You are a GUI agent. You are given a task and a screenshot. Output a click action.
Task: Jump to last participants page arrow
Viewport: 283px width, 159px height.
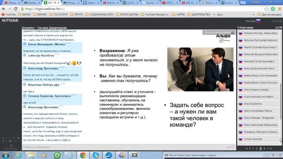pyautogui.click(x=271, y=148)
